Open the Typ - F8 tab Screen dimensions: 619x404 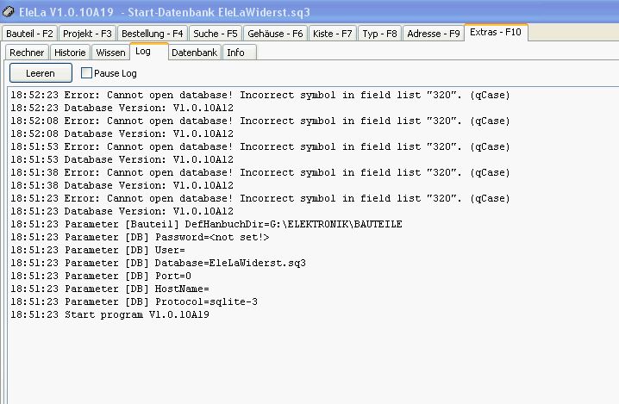379,34
